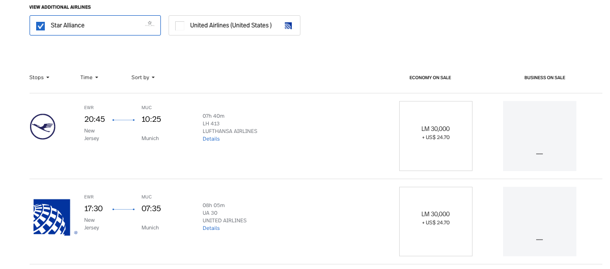Click the 10:25 MUC arrival time
Image resolution: width=610 pixels, height=269 pixels.
[151, 119]
